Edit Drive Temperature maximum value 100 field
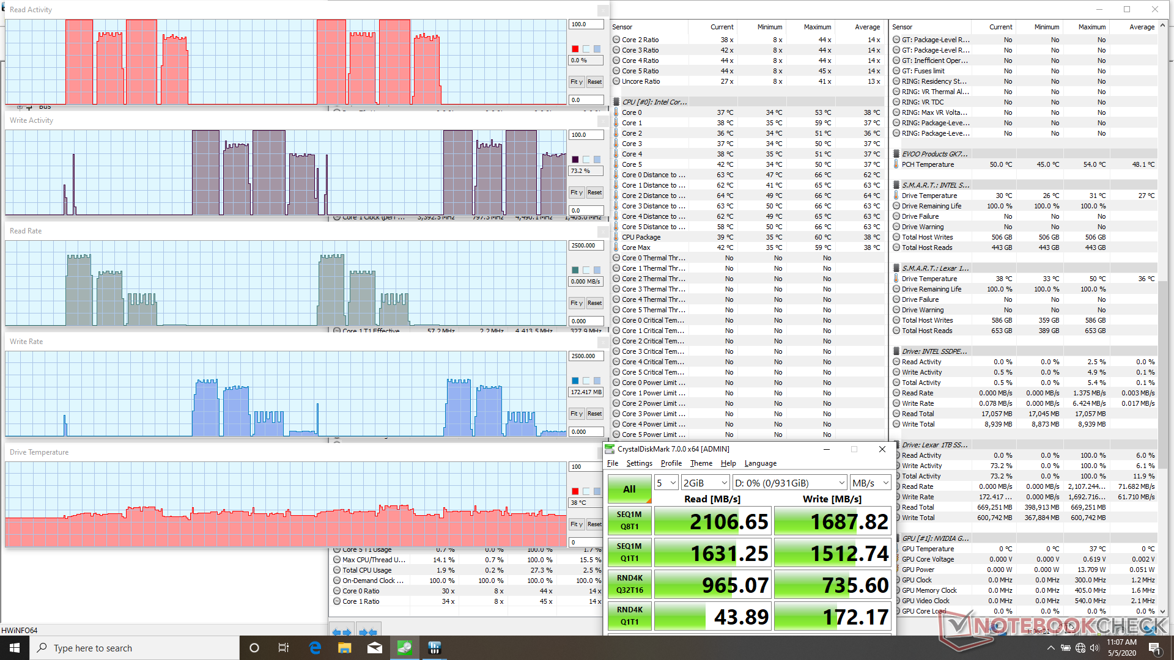1174x660 pixels. click(586, 467)
